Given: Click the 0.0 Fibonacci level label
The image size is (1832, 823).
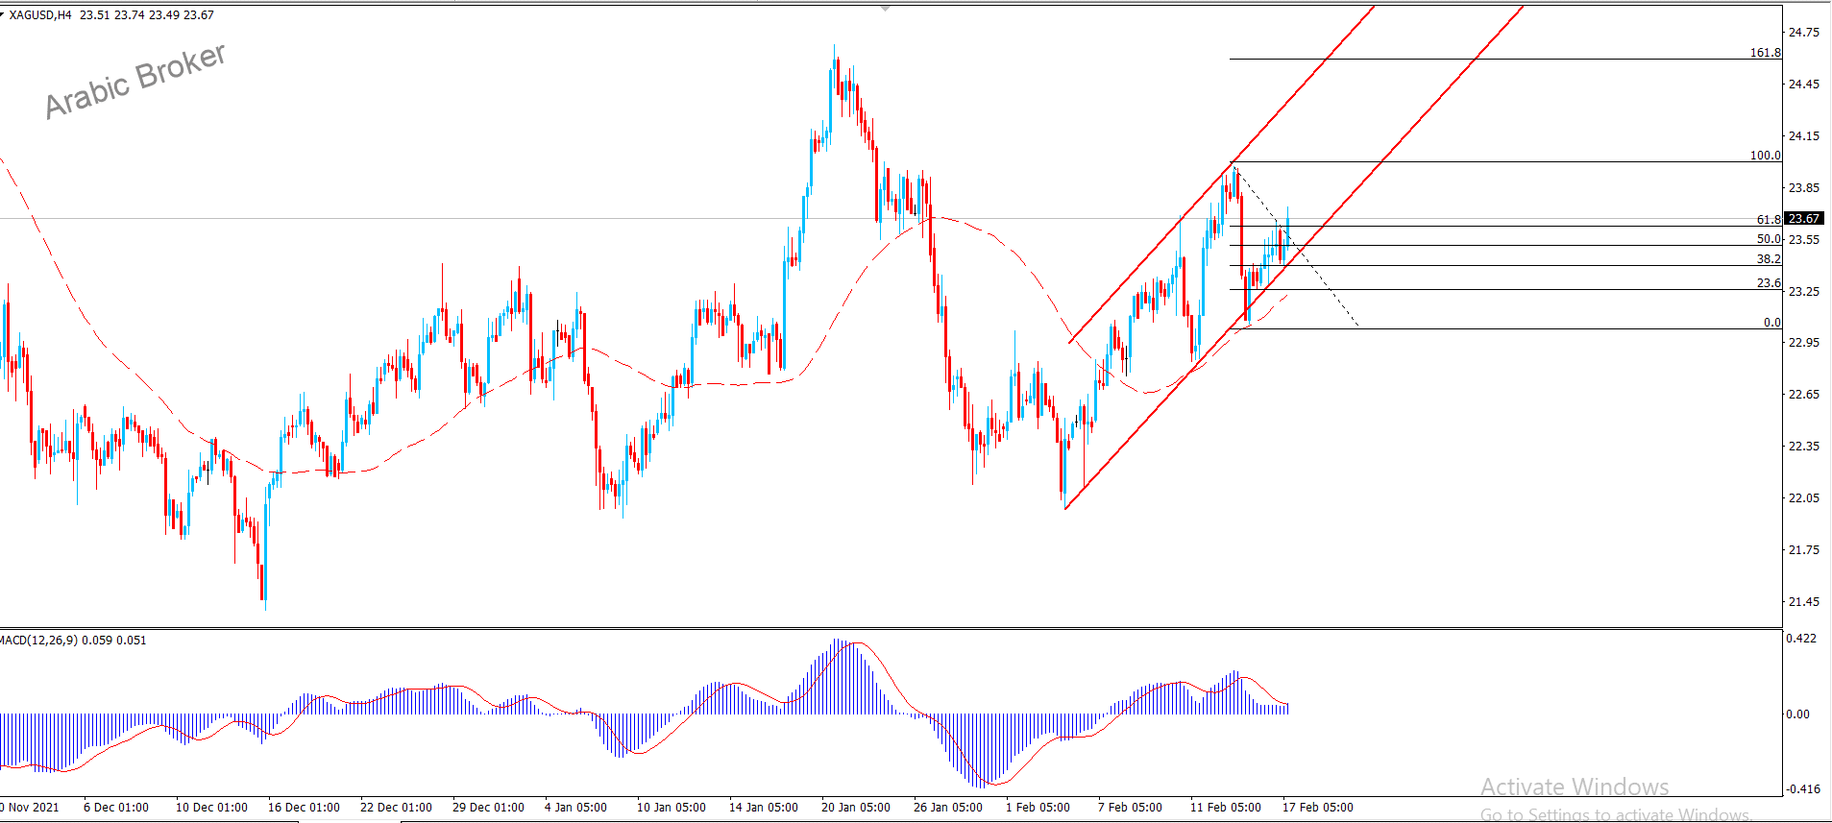Looking at the screenshot, I should pyautogui.click(x=1772, y=323).
